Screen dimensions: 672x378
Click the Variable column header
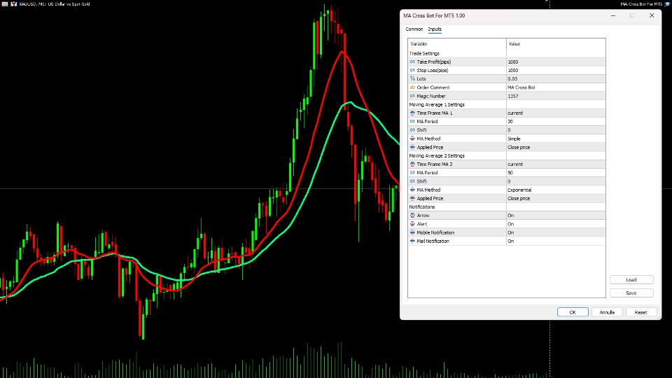[457, 43]
